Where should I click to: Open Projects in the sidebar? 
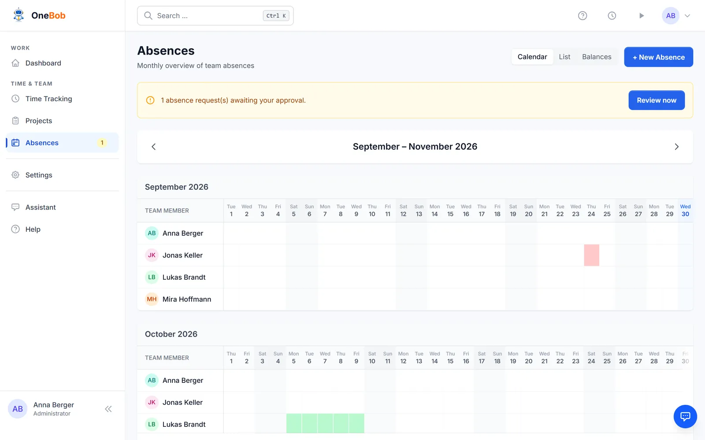63,121
